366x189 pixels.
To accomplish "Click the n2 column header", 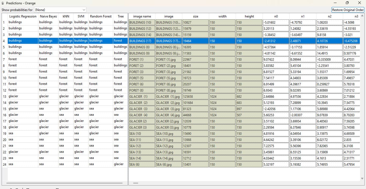I will [330, 16].
